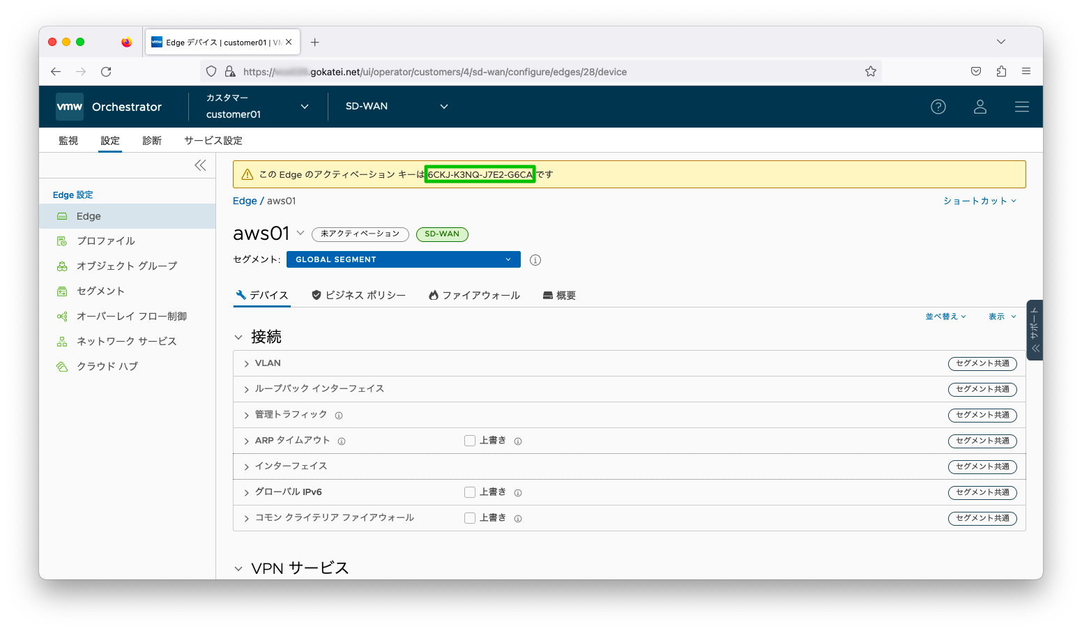Viewport: 1082px width, 631px height.
Task: Select the デバイス tab
Action: [262, 296]
